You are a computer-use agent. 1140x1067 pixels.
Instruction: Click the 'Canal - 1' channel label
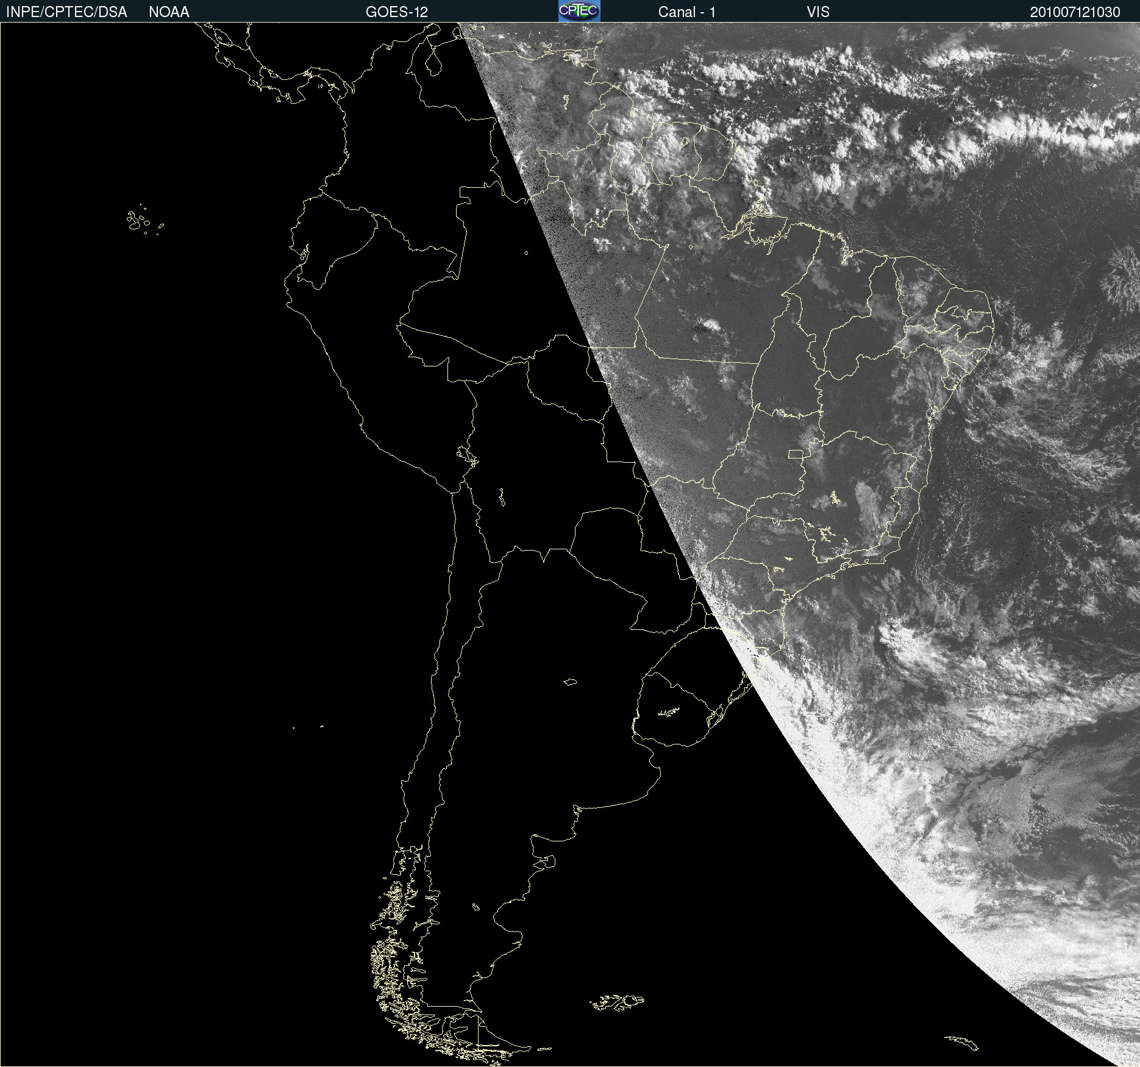pos(687,12)
